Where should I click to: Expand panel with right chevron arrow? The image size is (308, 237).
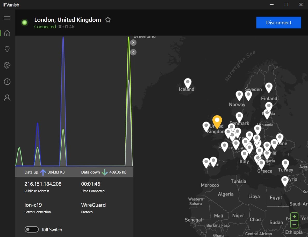[x=133, y=43]
